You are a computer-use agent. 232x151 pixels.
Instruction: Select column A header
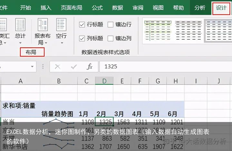pyautogui.click(x=21, y=81)
